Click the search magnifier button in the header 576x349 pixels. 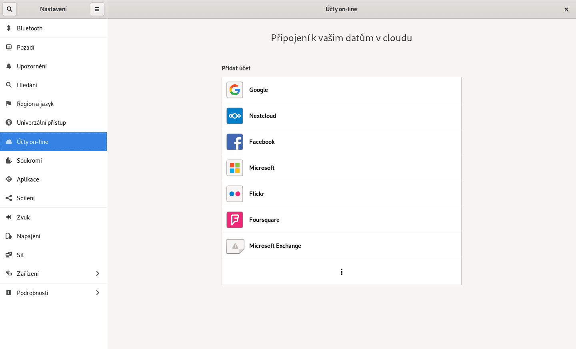click(10, 9)
